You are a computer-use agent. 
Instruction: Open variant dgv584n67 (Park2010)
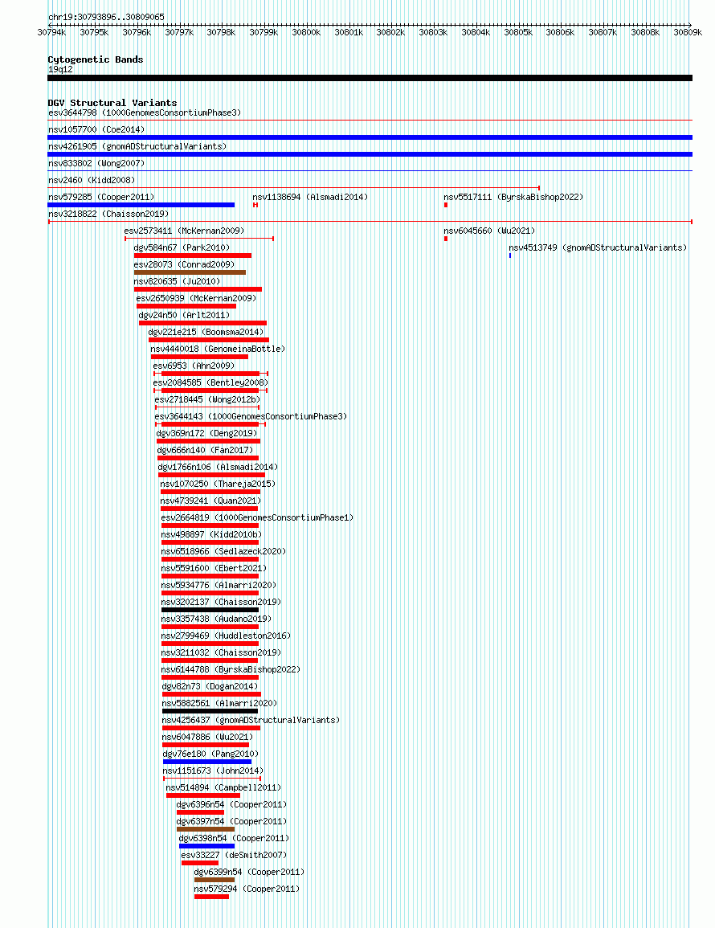(182, 247)
